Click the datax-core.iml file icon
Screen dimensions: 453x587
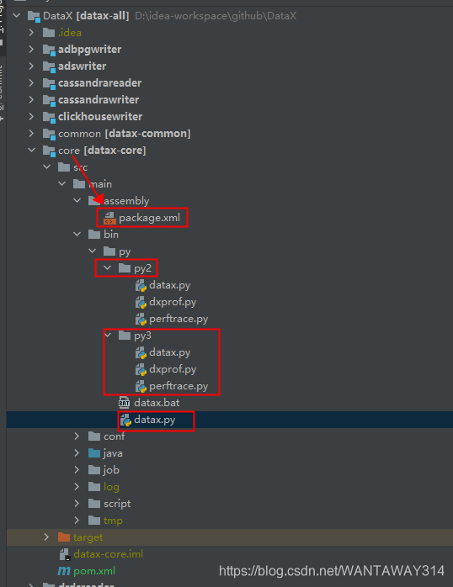(x=65, y=554)
